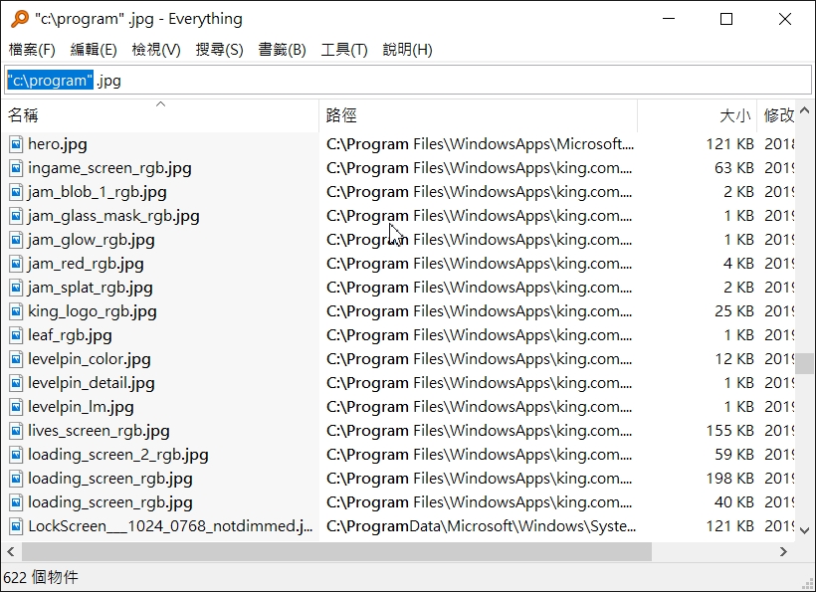Open the 工具(T) menu
This screenshot has width=816, height=592.
click(x=344, y=50)
